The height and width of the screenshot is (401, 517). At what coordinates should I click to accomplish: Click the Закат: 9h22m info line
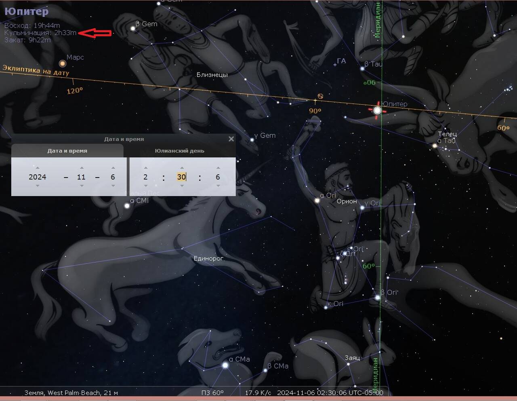coord(27,40)
